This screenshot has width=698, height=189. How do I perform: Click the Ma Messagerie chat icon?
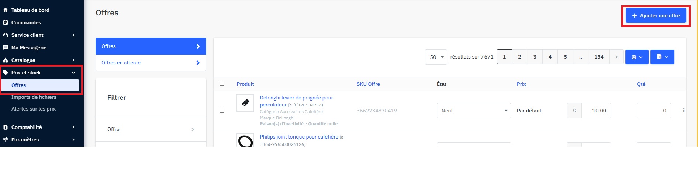click(x=6, y=48)
